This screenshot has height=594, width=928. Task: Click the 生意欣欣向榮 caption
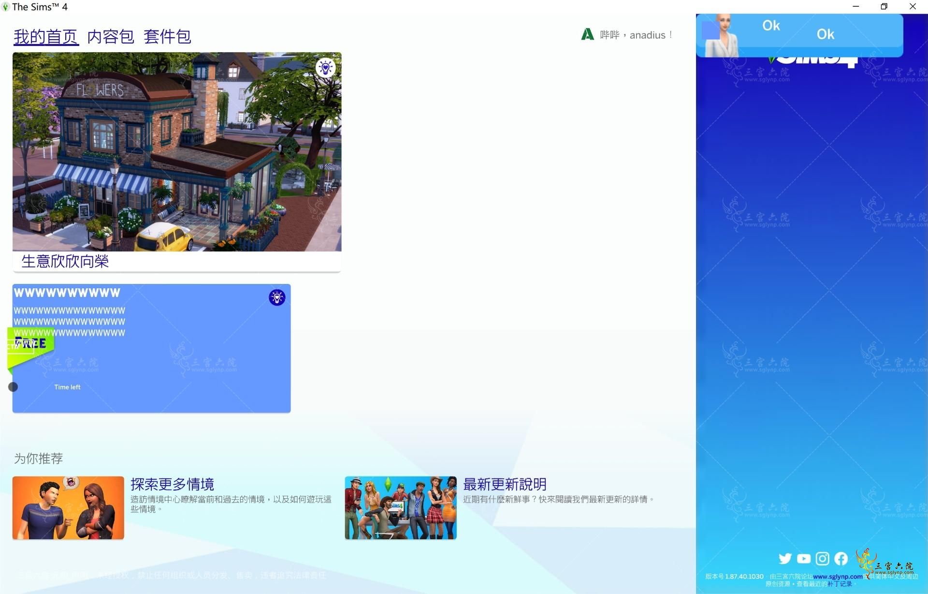(65, 261)
